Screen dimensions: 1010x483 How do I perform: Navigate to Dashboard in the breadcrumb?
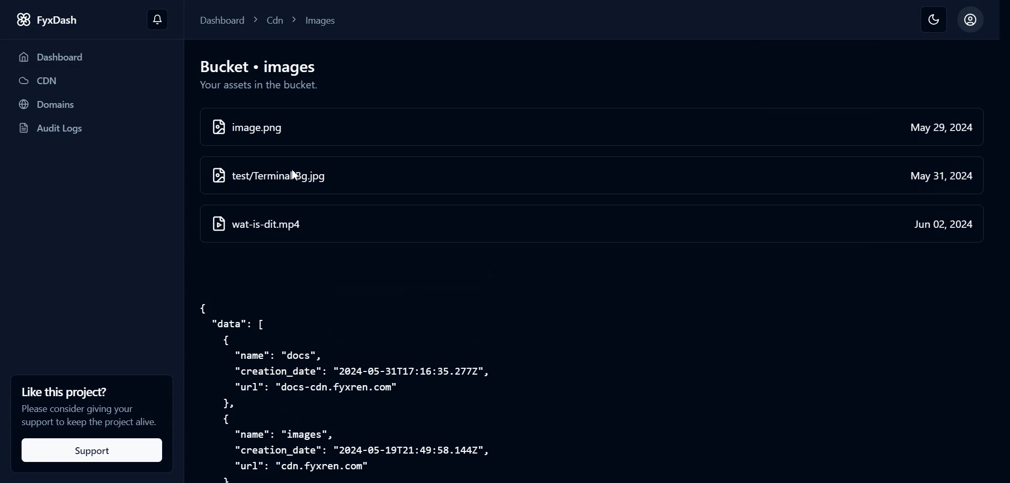[x=222, y=21]
